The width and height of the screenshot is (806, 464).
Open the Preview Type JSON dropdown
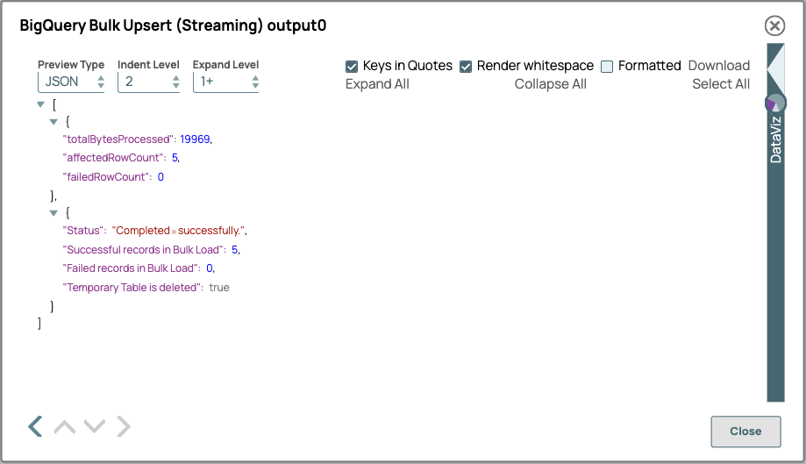click(71, 82)
